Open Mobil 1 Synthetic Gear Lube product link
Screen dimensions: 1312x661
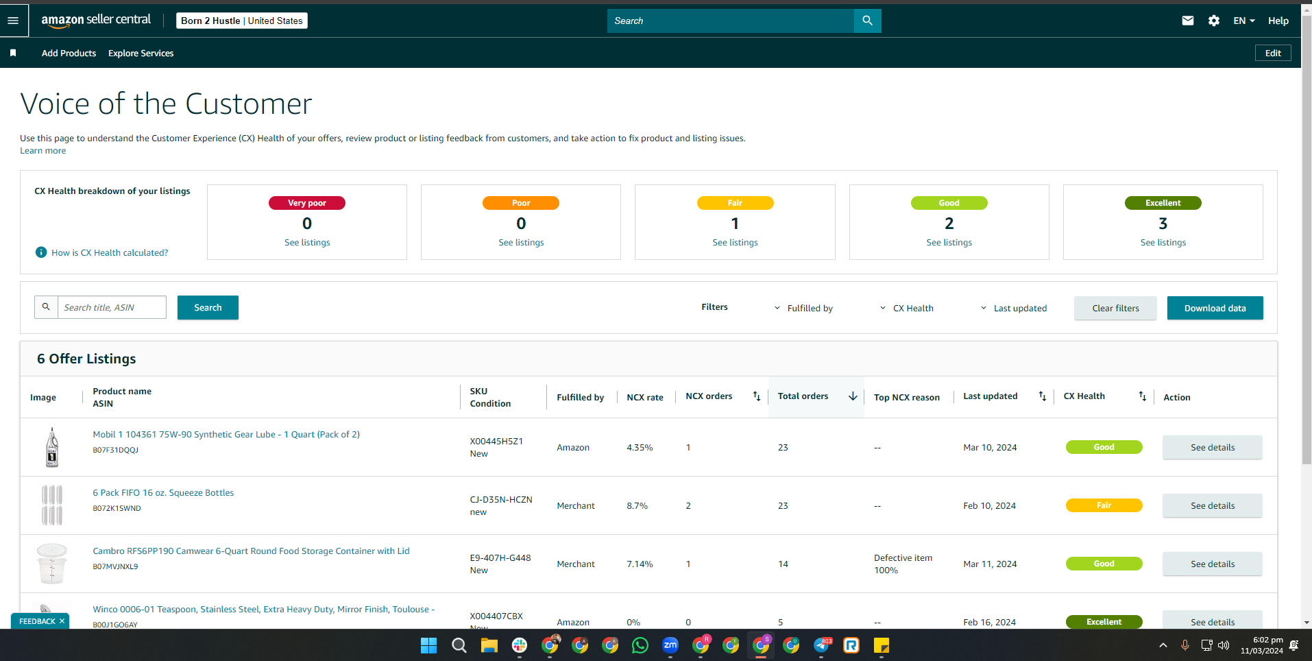(x=226, y=434)
